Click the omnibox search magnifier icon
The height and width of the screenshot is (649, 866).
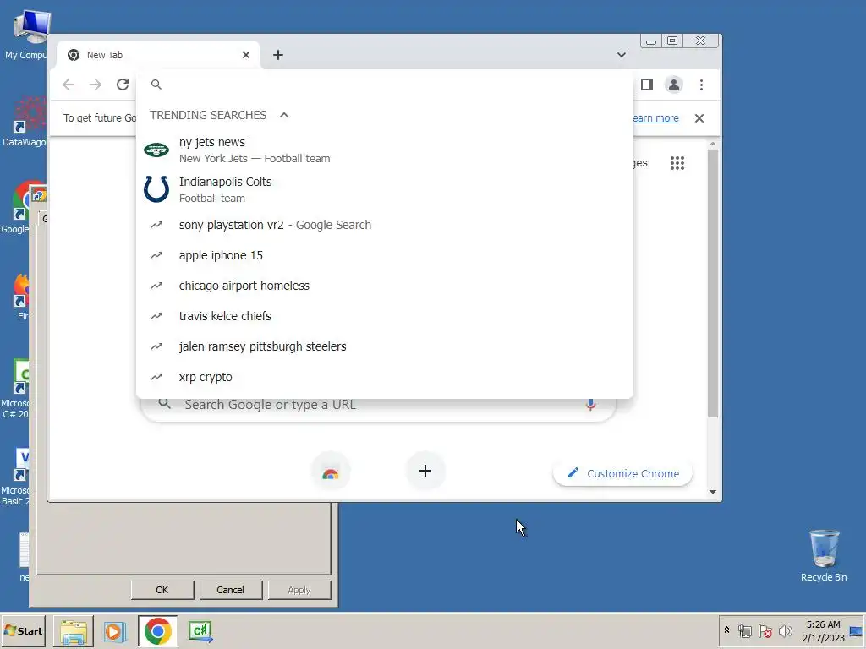point(156,85)
